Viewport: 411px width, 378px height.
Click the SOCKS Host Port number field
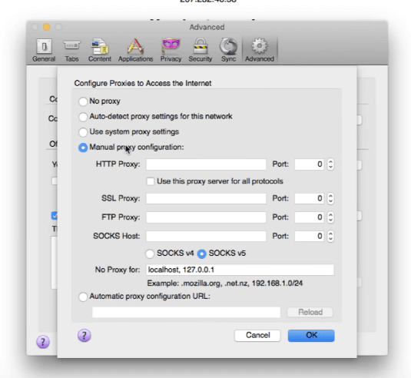pos(310,236)
